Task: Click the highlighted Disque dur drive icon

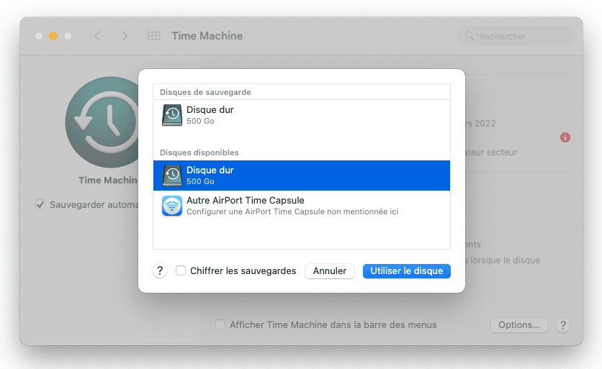Action: (x=172, y=176)
